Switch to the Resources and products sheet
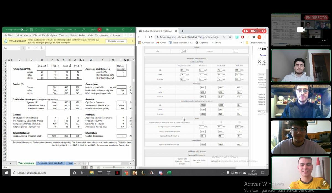Viewport: 332px width, 193px height. [x=51, y=163]
